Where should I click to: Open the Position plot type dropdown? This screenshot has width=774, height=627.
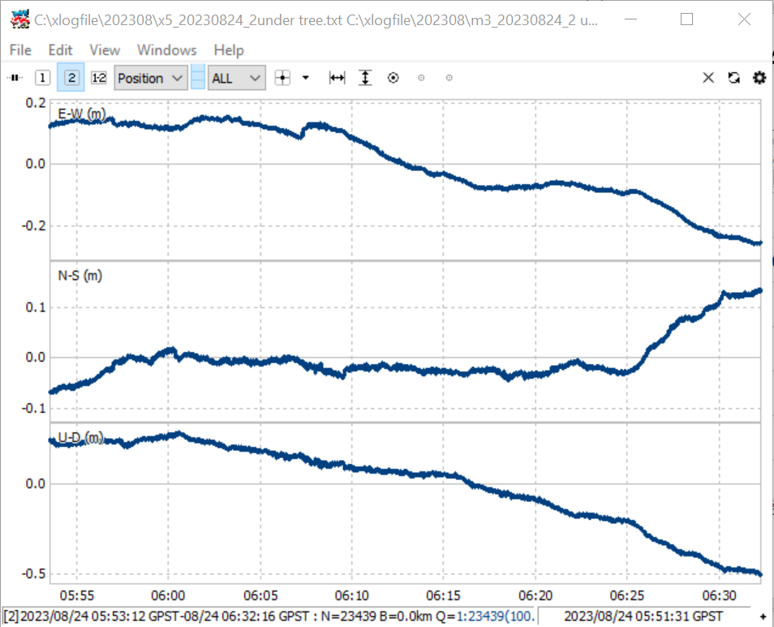(x=151, y=78)
